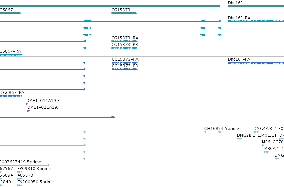Select the CG15373 gene bar
Screen dimensions: 284x187
point(124,13)
